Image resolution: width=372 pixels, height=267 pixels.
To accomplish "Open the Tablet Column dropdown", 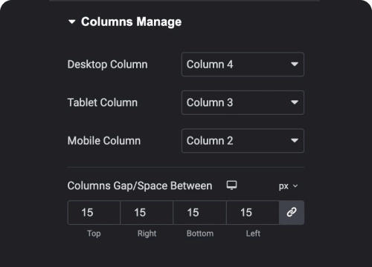I will tap(243, 102).
